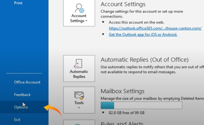Click the Automatic Replies (Out of Office) heading
This screenshot has height=125, width=204.
coord(145,60)
